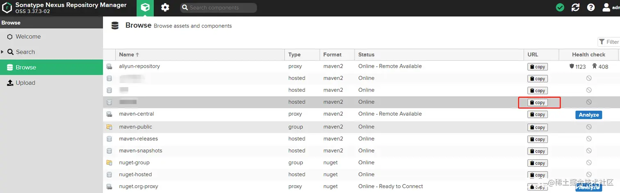Copy the URL of nuget-group
This screenshot has height=193, width=620.
point(537,163)
